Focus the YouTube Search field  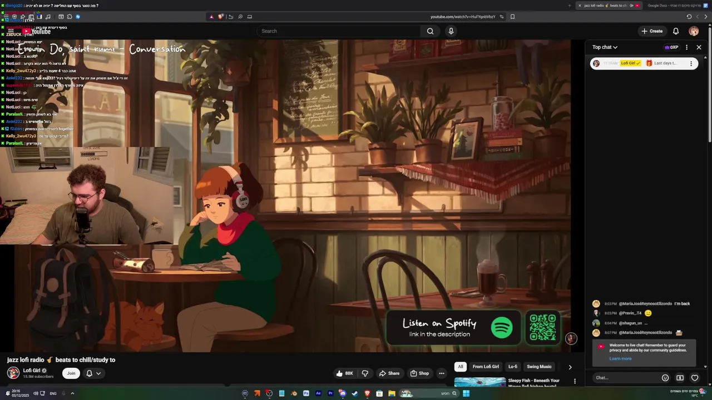point(339,31)
